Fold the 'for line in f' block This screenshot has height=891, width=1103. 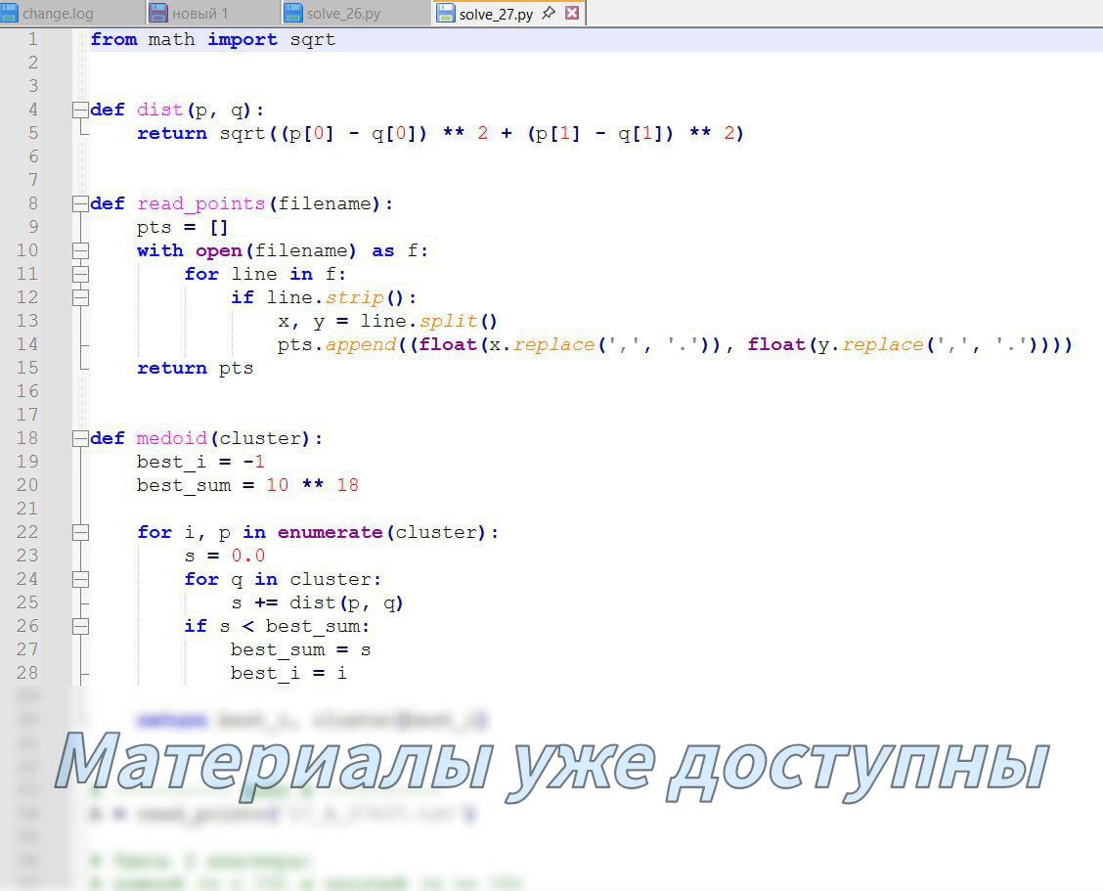coord(80,274)
